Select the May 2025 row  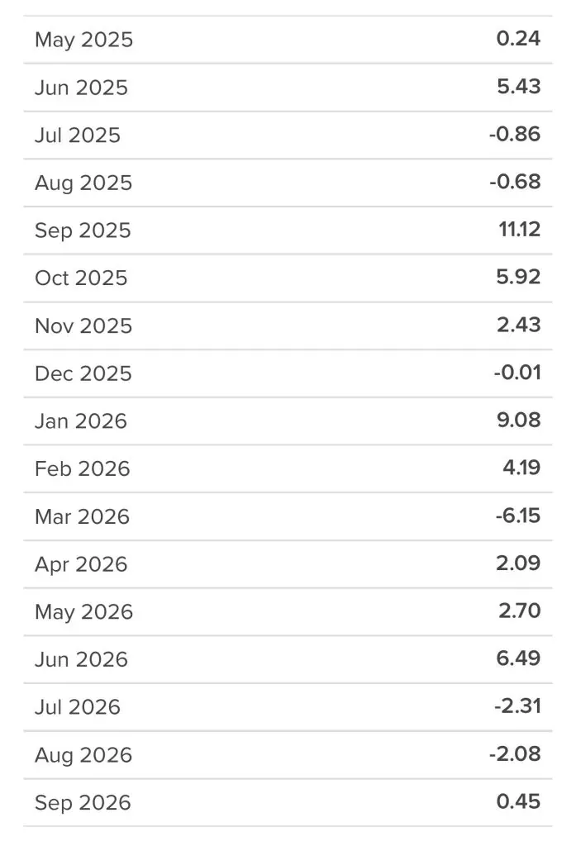[288, 40]
